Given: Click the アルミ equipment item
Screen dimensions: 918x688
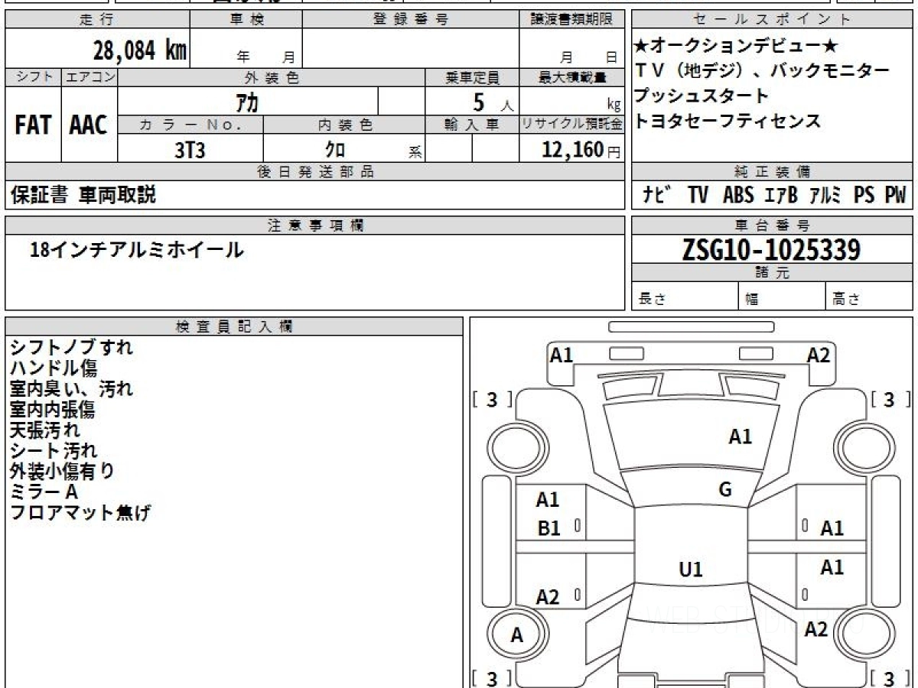Looking at the screenshot, I should click(825, 195).
